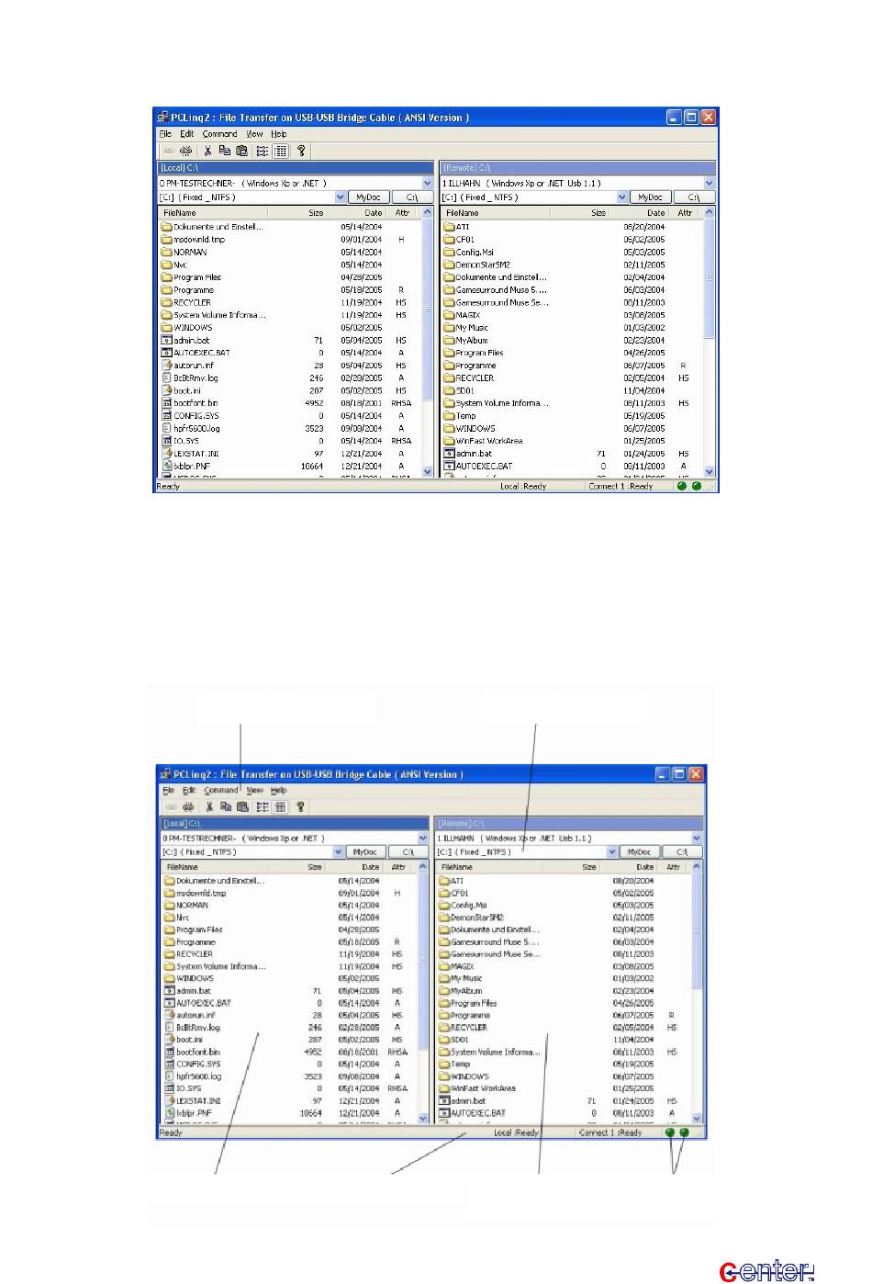
Task: Select the hpfr5600.log file icon in upper window
Action: (167, 428)
